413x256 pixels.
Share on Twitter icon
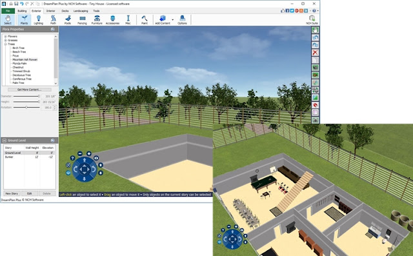292,11
